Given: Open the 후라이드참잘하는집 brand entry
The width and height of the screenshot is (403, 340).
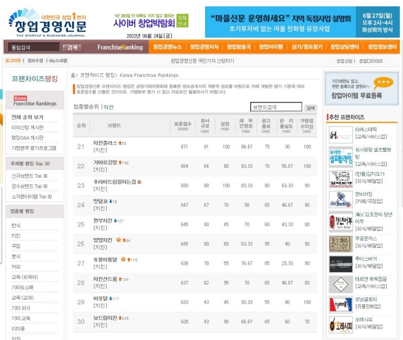Looking at the screenshot, I should (114, 182).
